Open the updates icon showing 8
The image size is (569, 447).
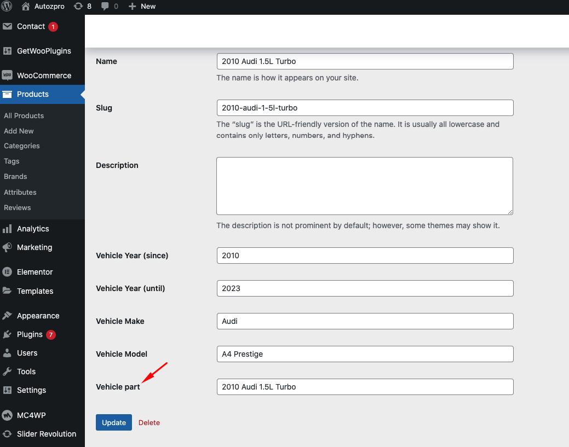click(78, 6)
